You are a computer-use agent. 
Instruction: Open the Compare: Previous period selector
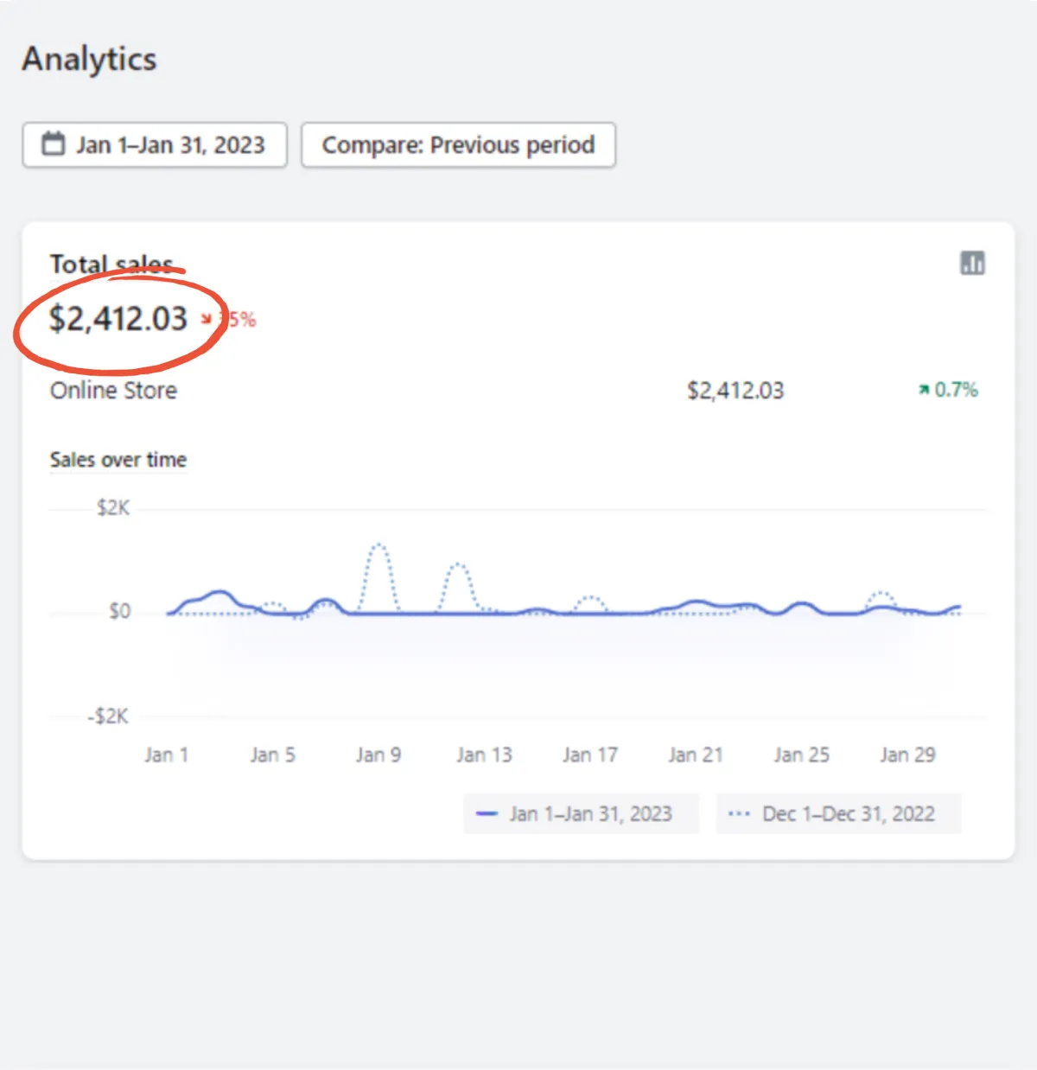(458, 145)
